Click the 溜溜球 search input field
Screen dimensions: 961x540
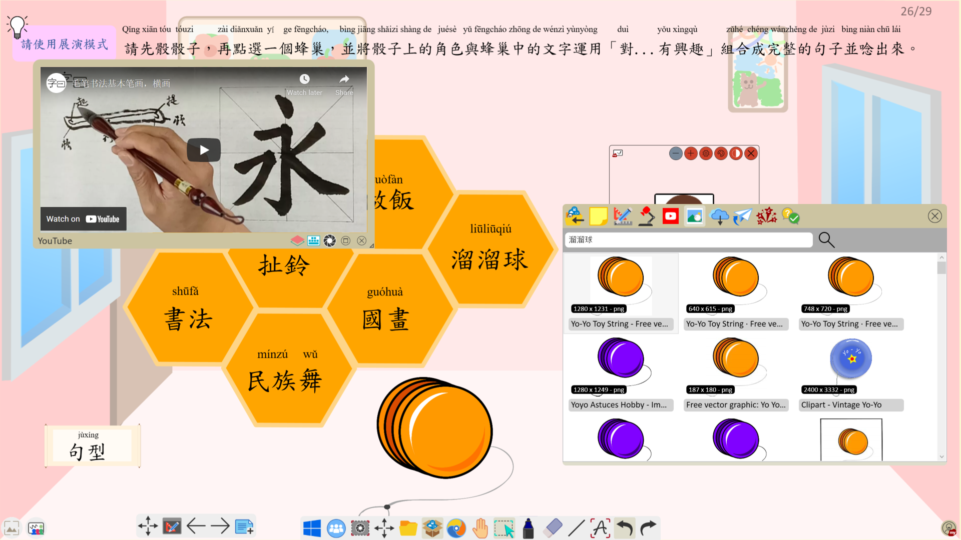pyautogui.click(x=688, y=239)
